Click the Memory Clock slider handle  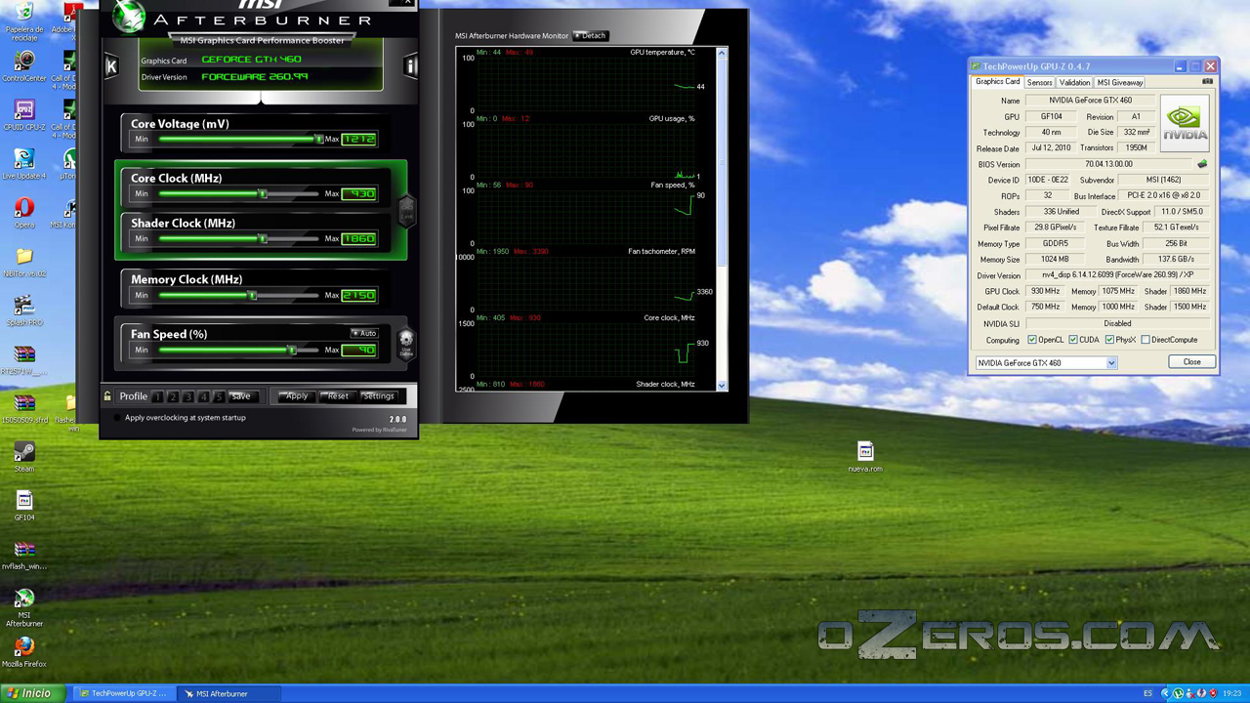[x=252, y=295]
